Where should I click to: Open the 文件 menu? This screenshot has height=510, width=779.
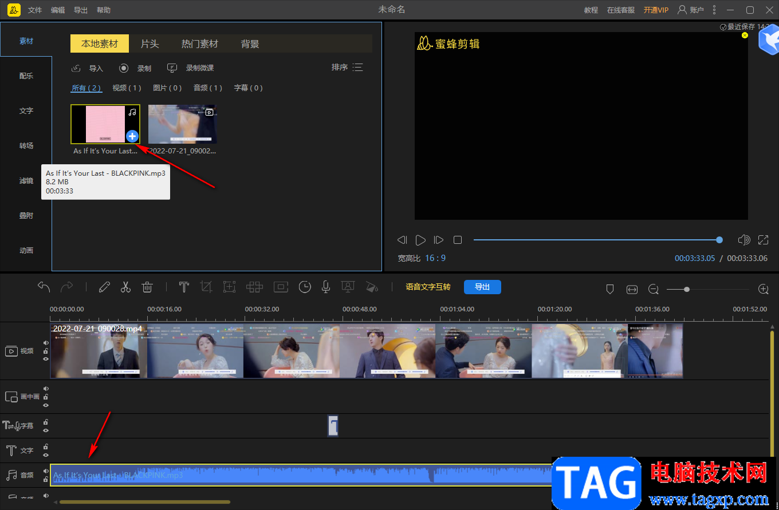[35, 10]
